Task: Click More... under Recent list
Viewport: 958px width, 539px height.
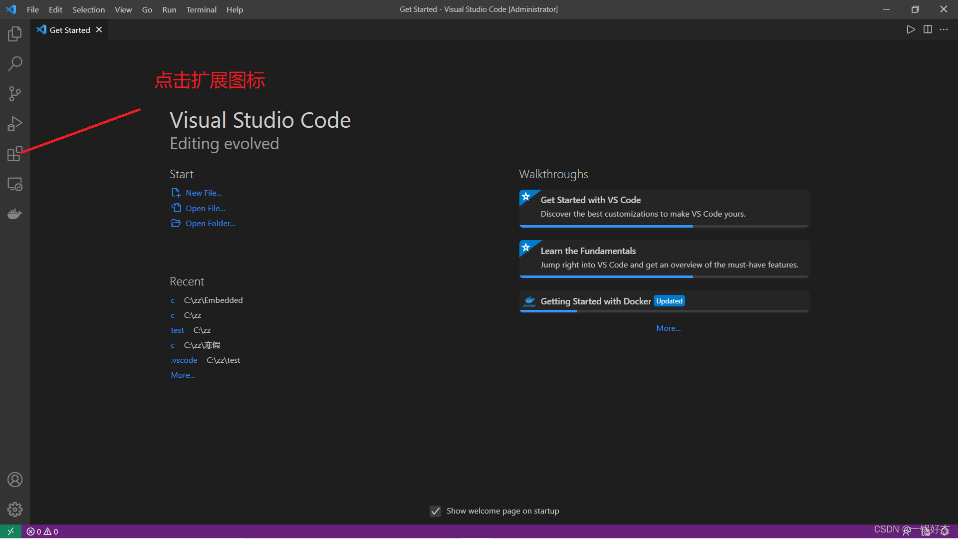Action: (x=183, y=375)
